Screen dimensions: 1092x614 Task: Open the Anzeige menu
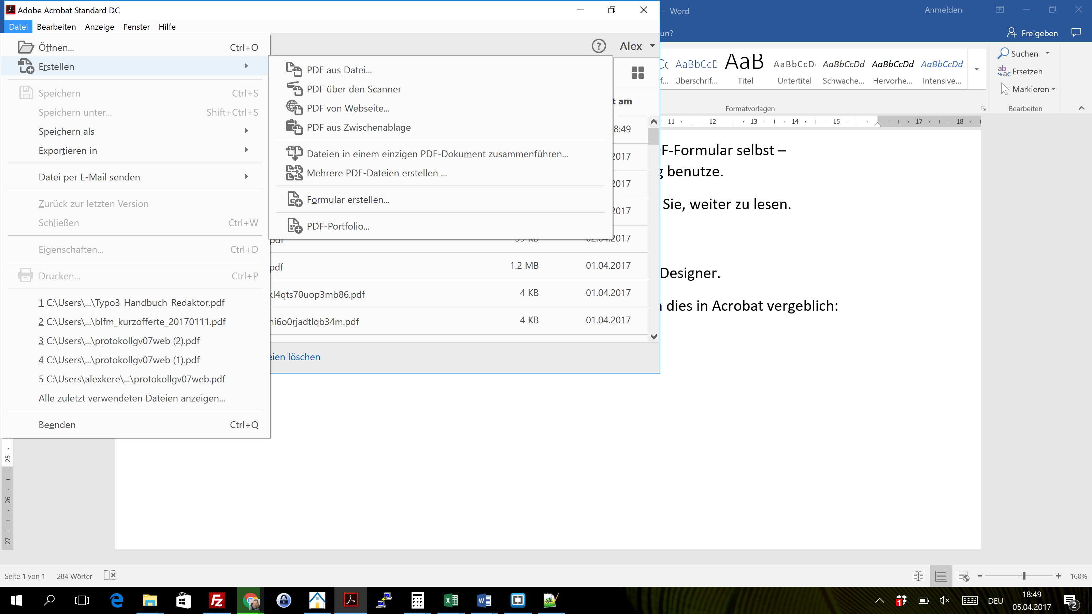tap(100, 26)
